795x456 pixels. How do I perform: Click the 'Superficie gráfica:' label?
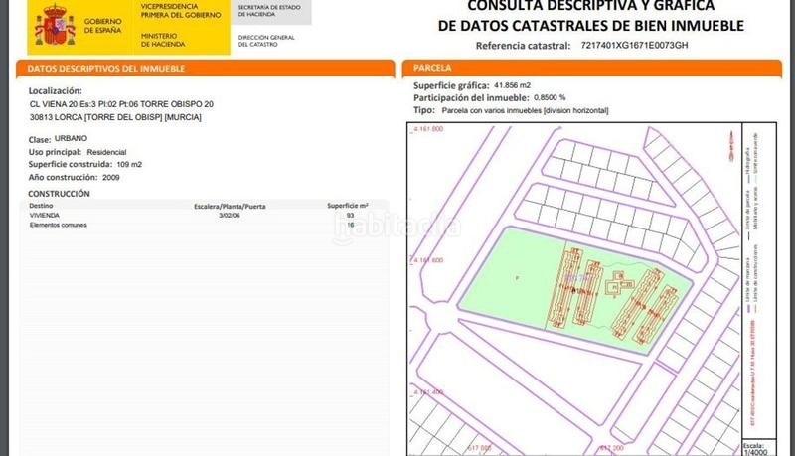[451, 86]
